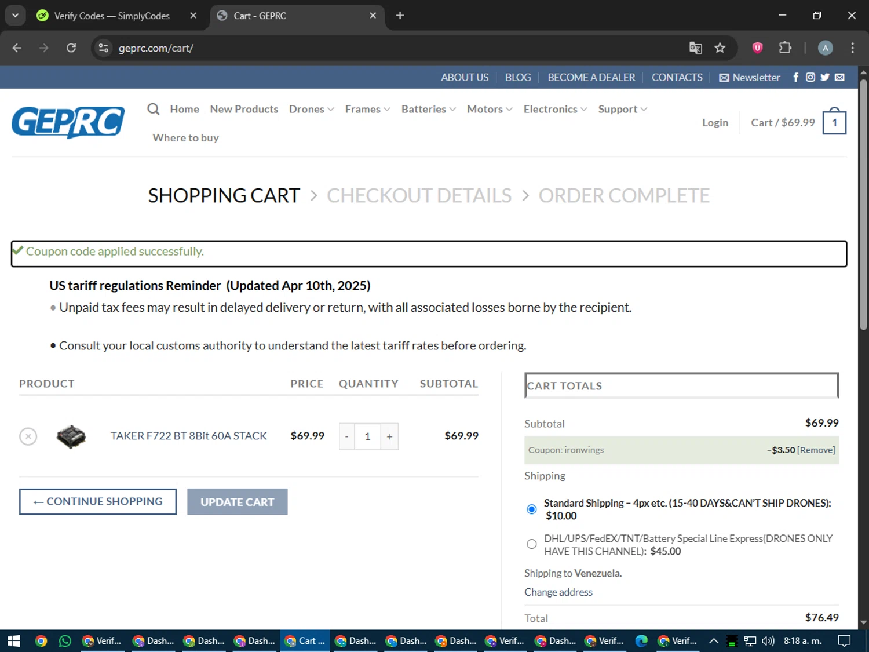Click SHOPPING CART breadcrumb step
Viewport: 869px width, 652px height.
pyautogui.click(x=224, y=195)
